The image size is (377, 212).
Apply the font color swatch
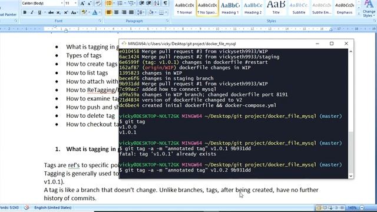coord(95,12)
